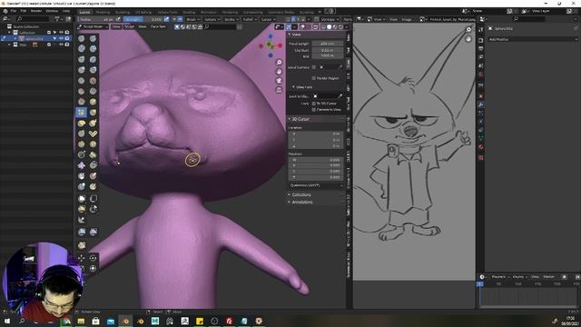Open the Modifiers wrench tab in Properties
The width and height of the screenshot is (581, 327).
point(481,104)
